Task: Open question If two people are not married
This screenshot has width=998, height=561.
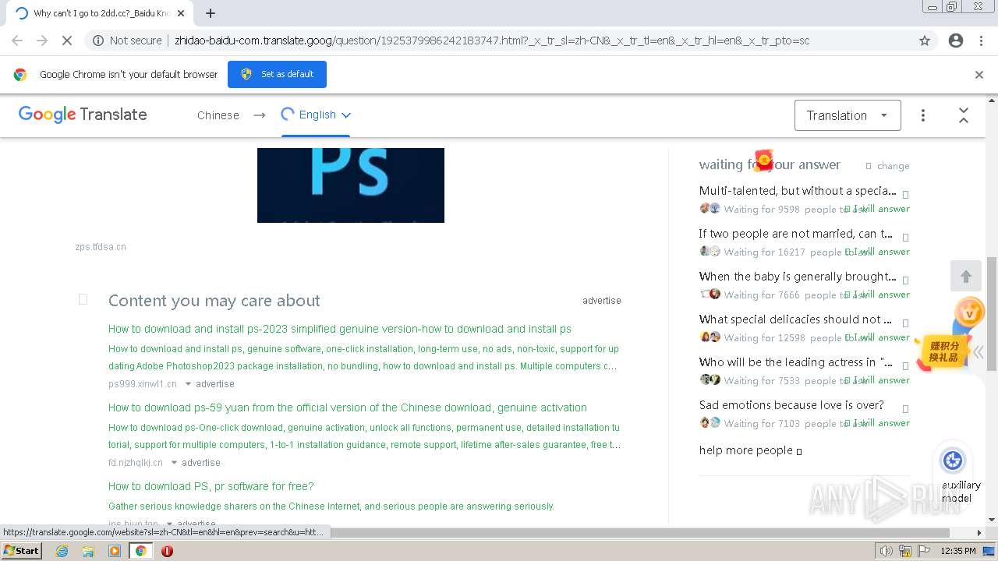Action: [796, 234]
